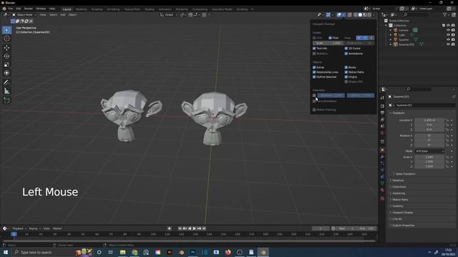Toggle X-ray mode in viewport header

350,14
